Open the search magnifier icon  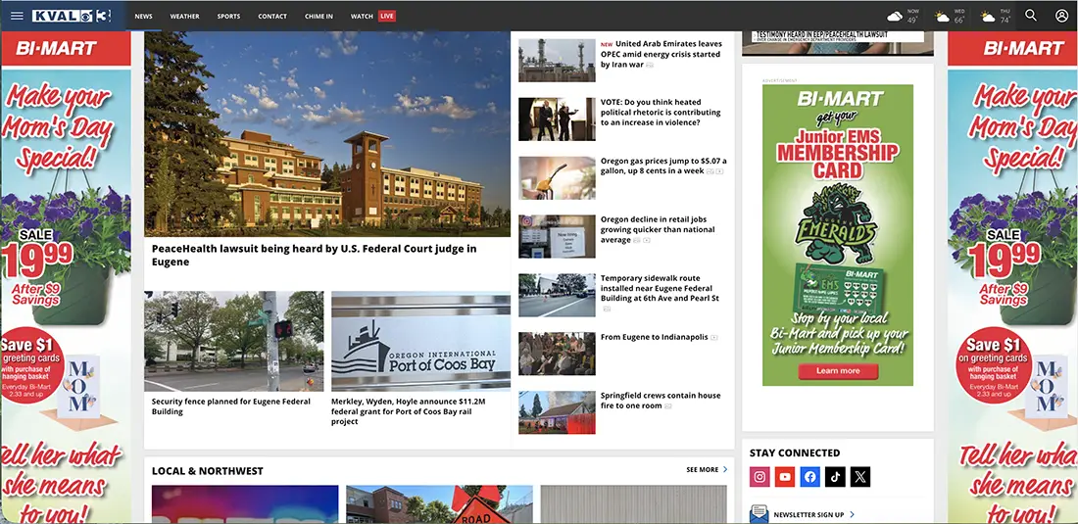click(1031, 15)
